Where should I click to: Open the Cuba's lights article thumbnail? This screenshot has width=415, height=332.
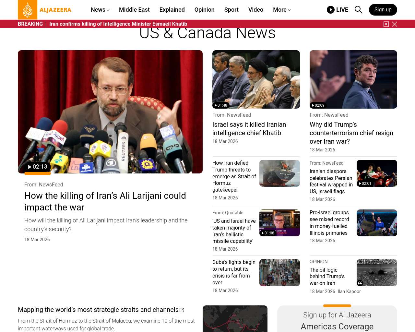click(279, 273)
